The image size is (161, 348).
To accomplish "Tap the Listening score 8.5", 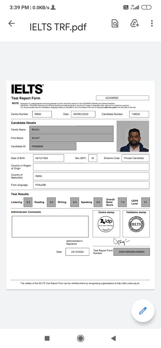I will coord(28,202).
